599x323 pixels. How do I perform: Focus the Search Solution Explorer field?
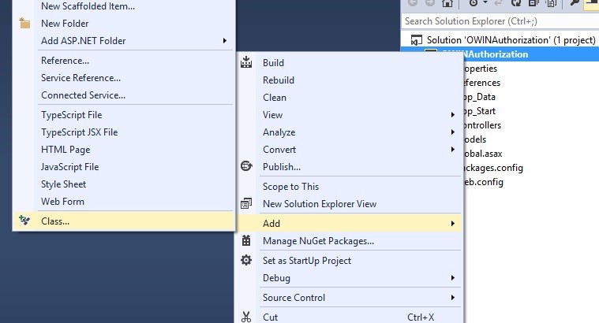point(497,21)
